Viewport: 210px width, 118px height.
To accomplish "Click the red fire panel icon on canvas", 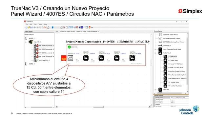I will click(64, 58).
